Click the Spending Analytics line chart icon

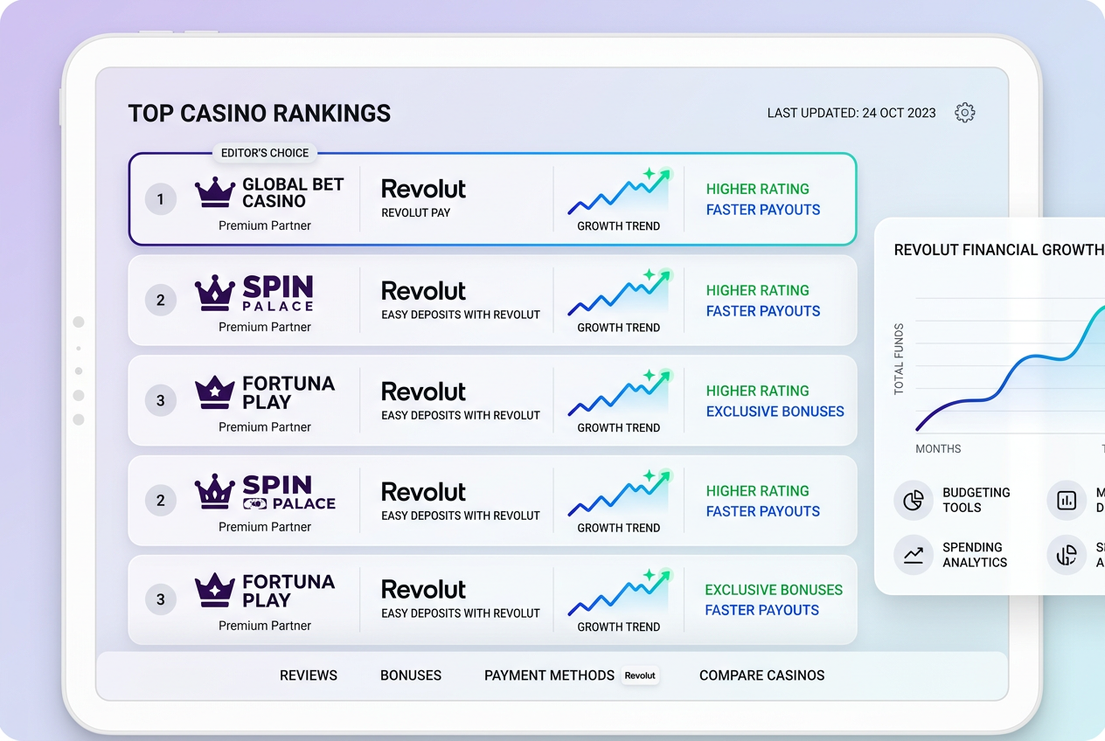click(914, 555)
